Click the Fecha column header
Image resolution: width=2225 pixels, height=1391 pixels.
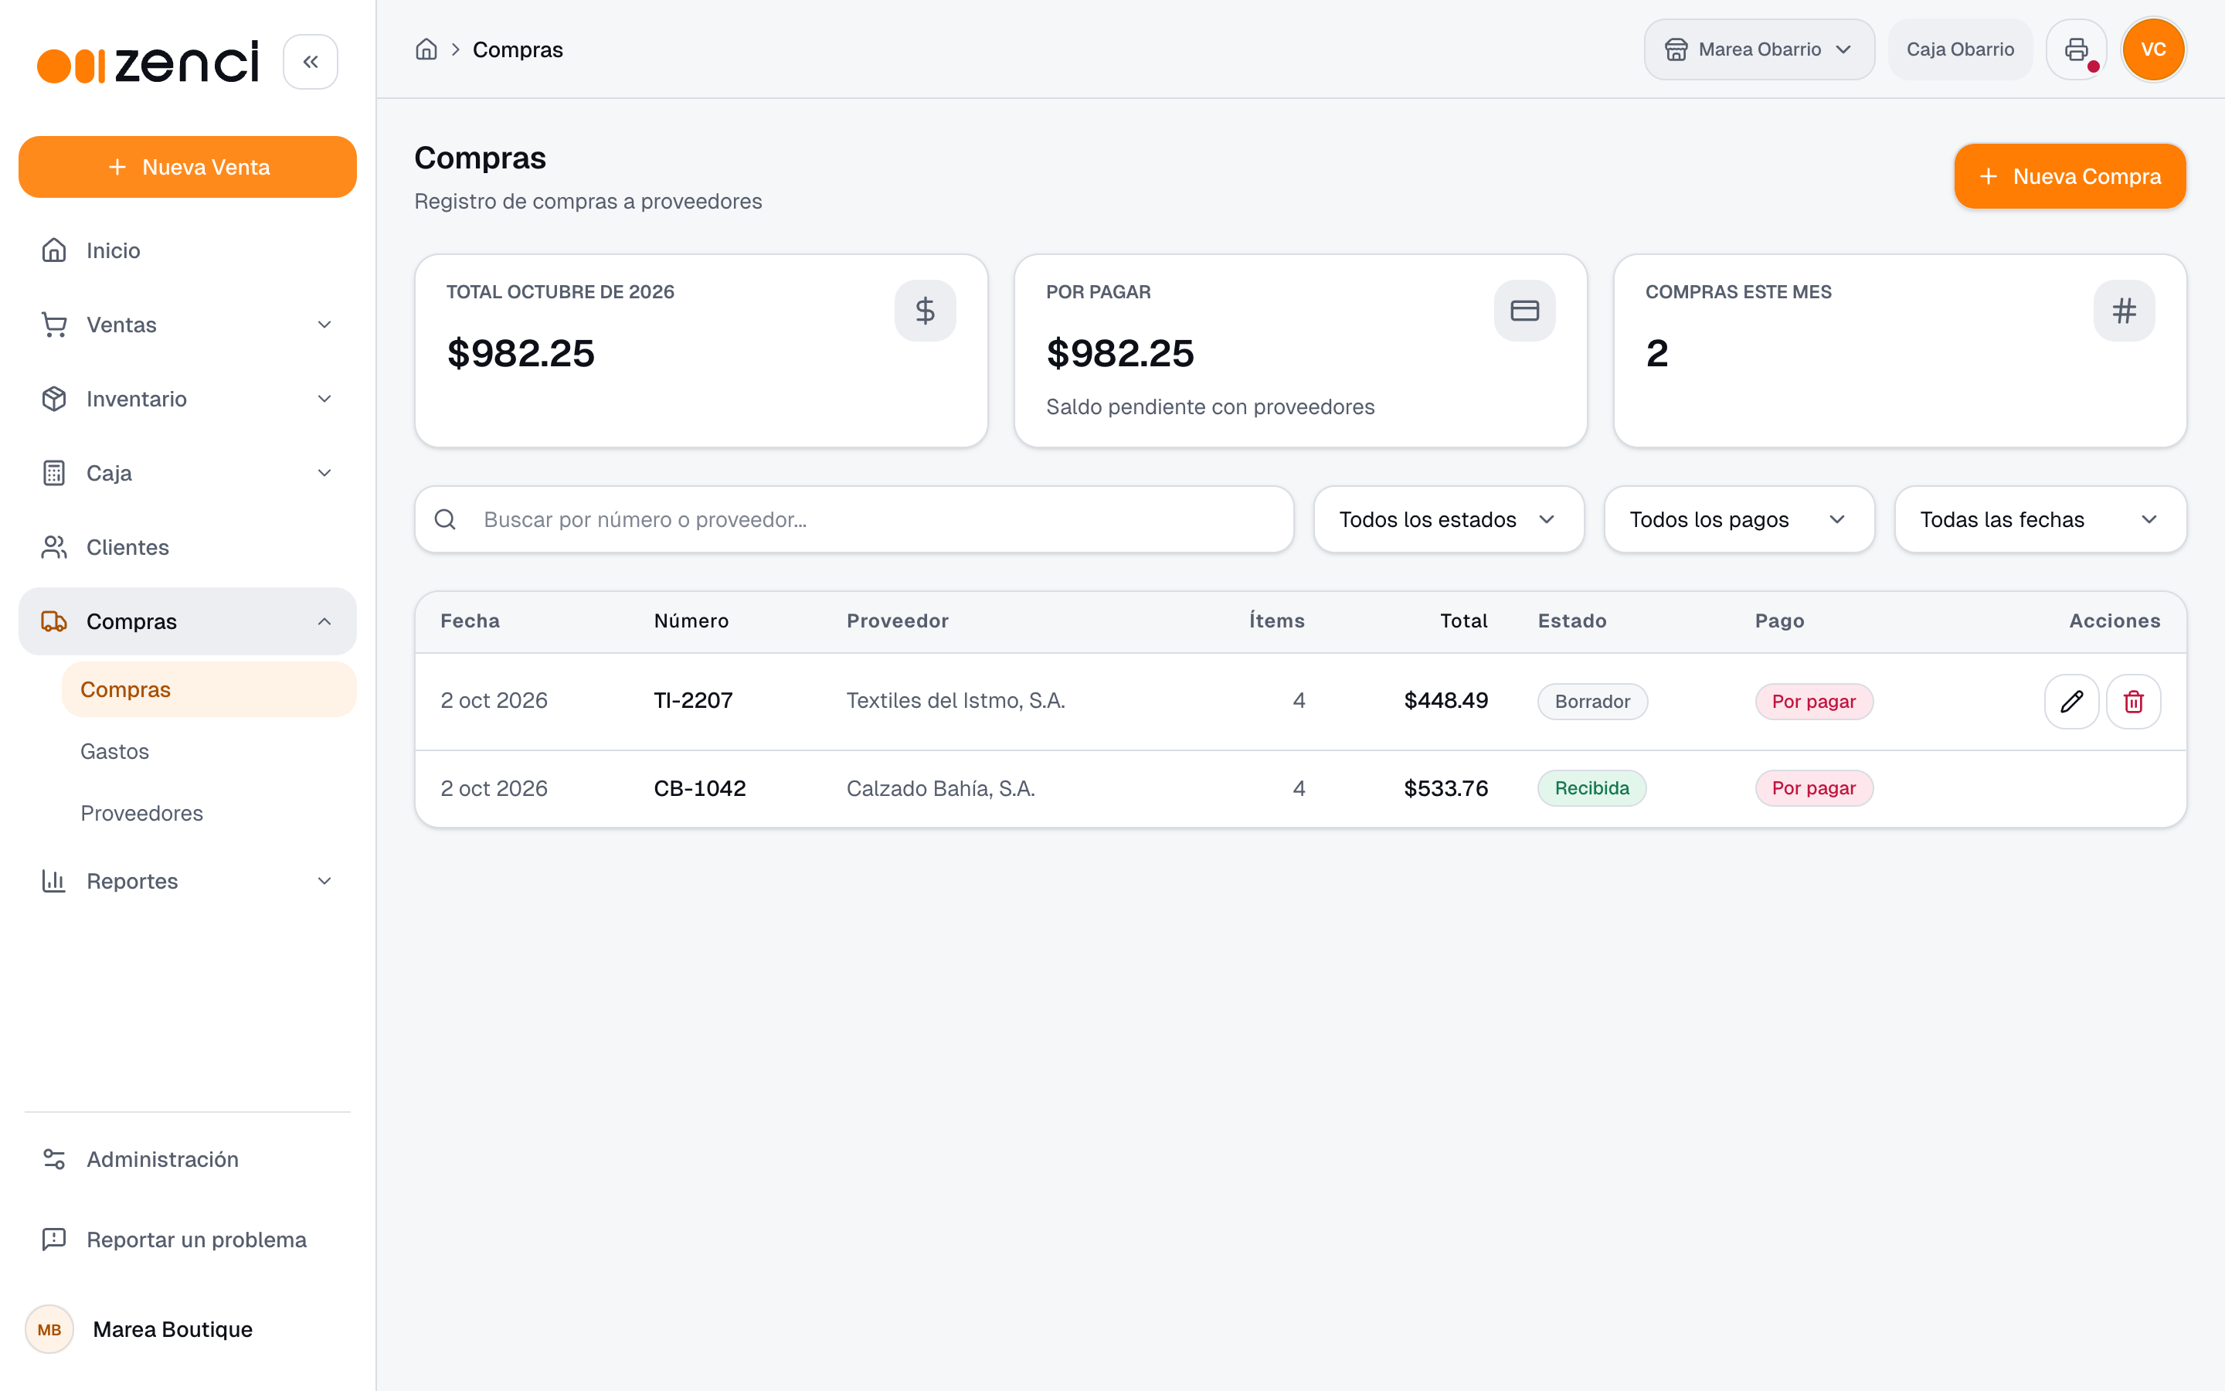pyautogui.click(x=470, y=621)
